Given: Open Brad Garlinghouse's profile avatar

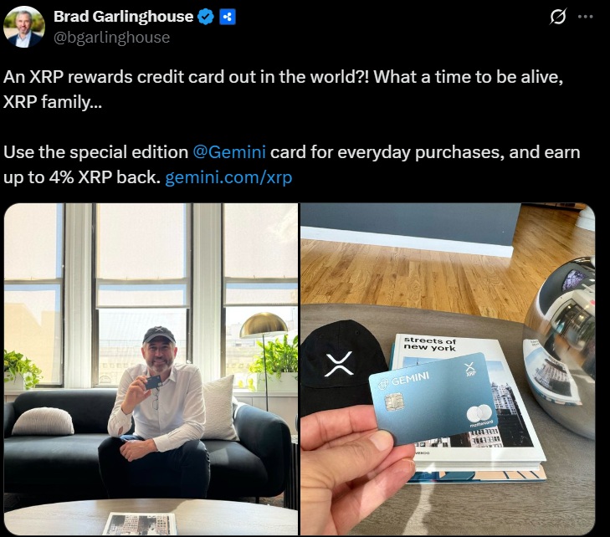Looking at the screenshot, I should pos(24,27).
